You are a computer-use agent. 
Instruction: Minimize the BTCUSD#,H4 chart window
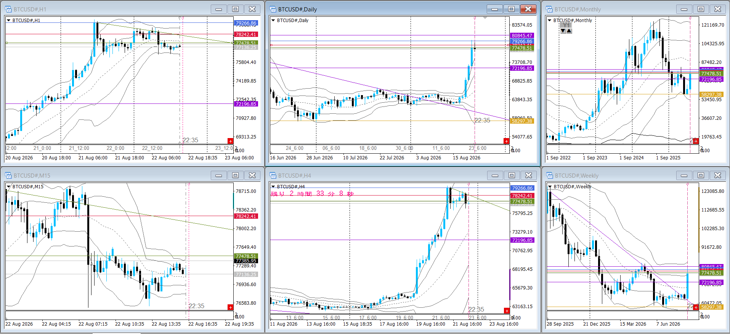(x=495, y=175)
